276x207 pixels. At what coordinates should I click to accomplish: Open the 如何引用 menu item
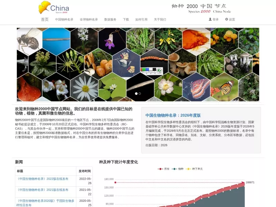[141, 19]
